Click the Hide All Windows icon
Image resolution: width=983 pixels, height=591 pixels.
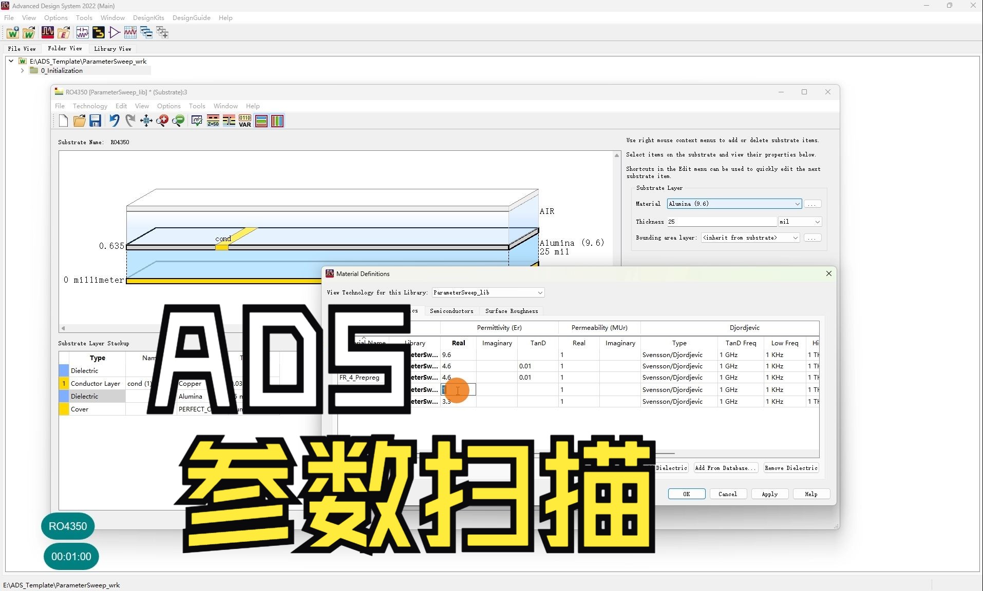click(146, 33)
